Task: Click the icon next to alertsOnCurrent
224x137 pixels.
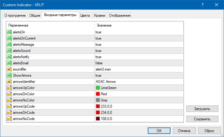Action: point(9,38)
